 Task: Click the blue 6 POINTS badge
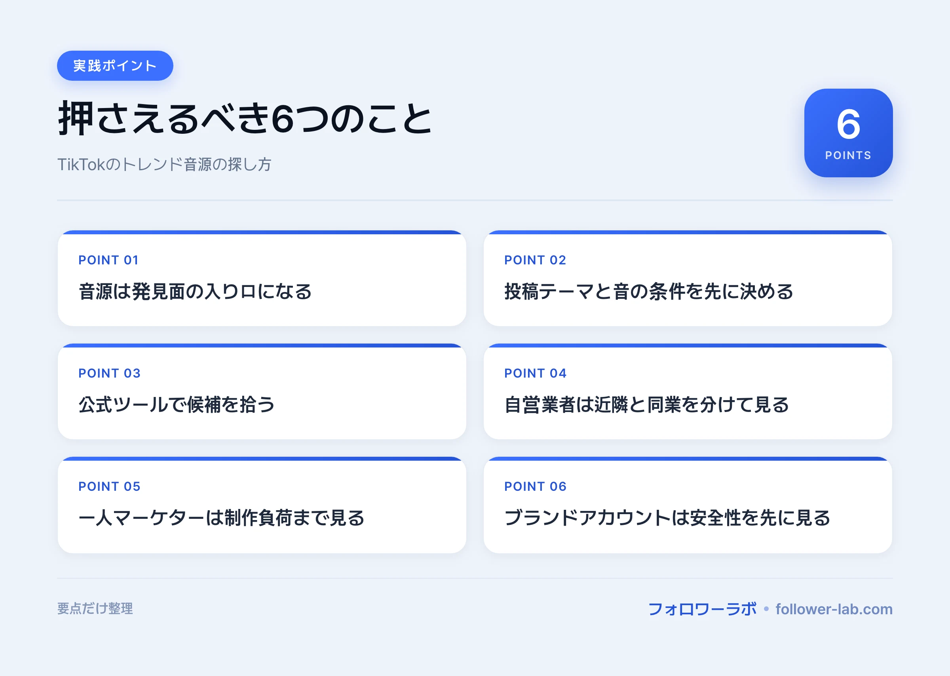click(848, 133)
